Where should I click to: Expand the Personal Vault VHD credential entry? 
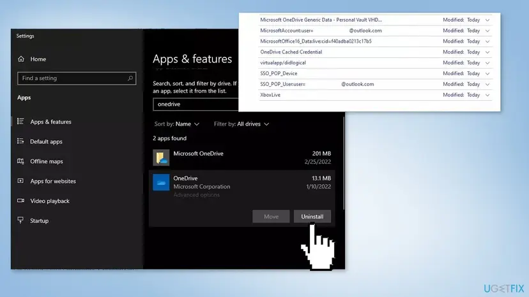click(x=487, y=20)
